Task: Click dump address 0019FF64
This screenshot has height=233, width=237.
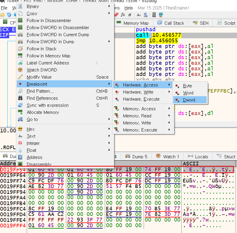Action: (13, 175)
